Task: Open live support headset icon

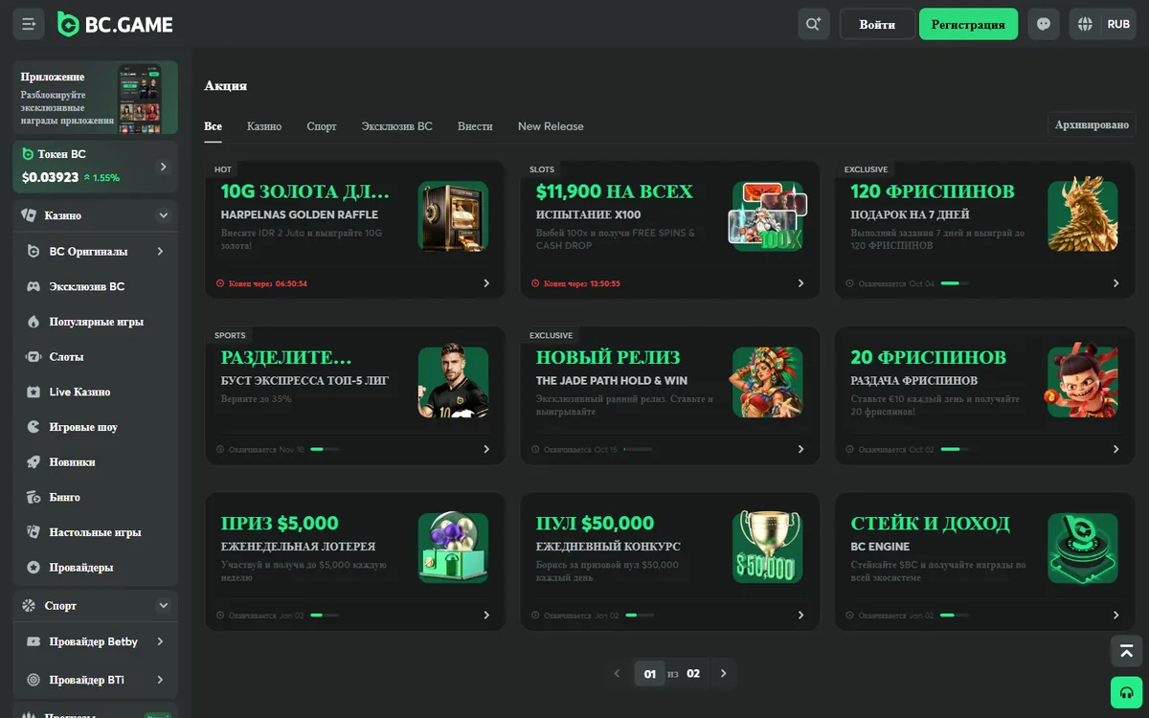Action: tap(1126, 692)
